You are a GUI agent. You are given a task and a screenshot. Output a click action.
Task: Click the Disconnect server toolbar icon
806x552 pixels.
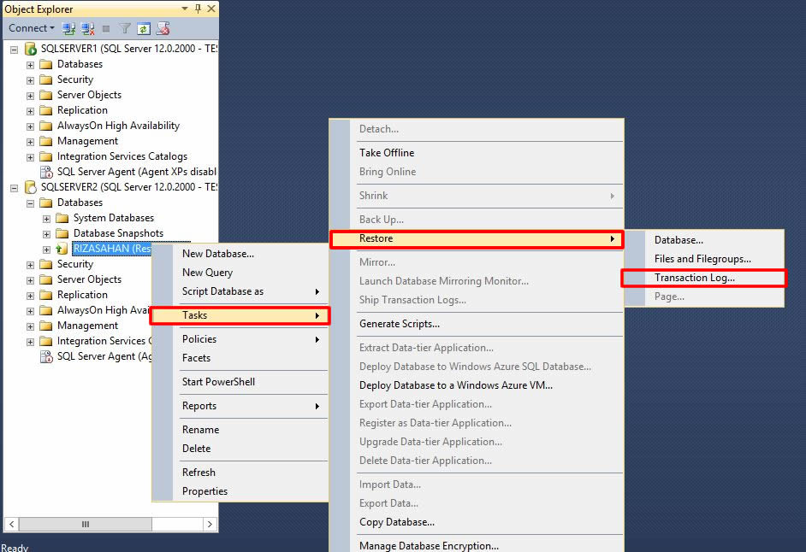pos(87,28)
